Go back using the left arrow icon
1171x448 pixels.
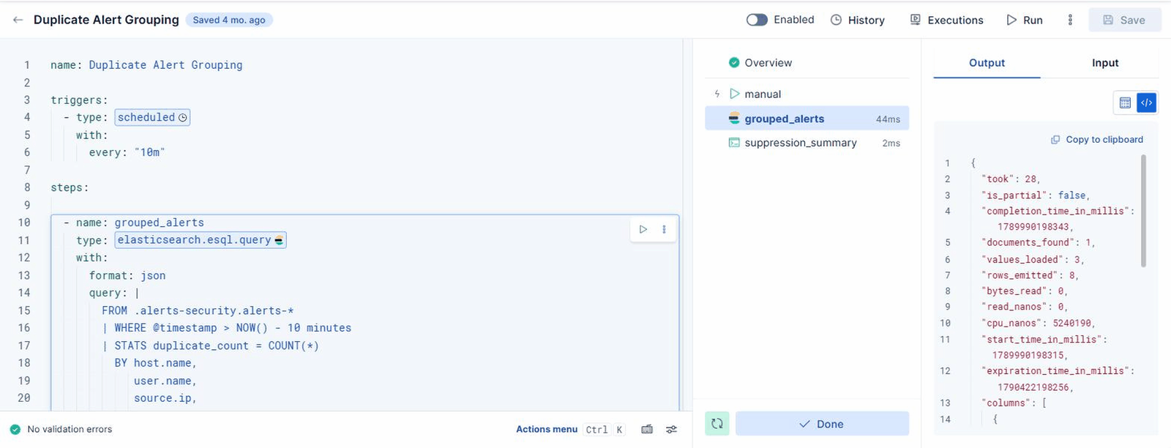(x=18, y=20)
